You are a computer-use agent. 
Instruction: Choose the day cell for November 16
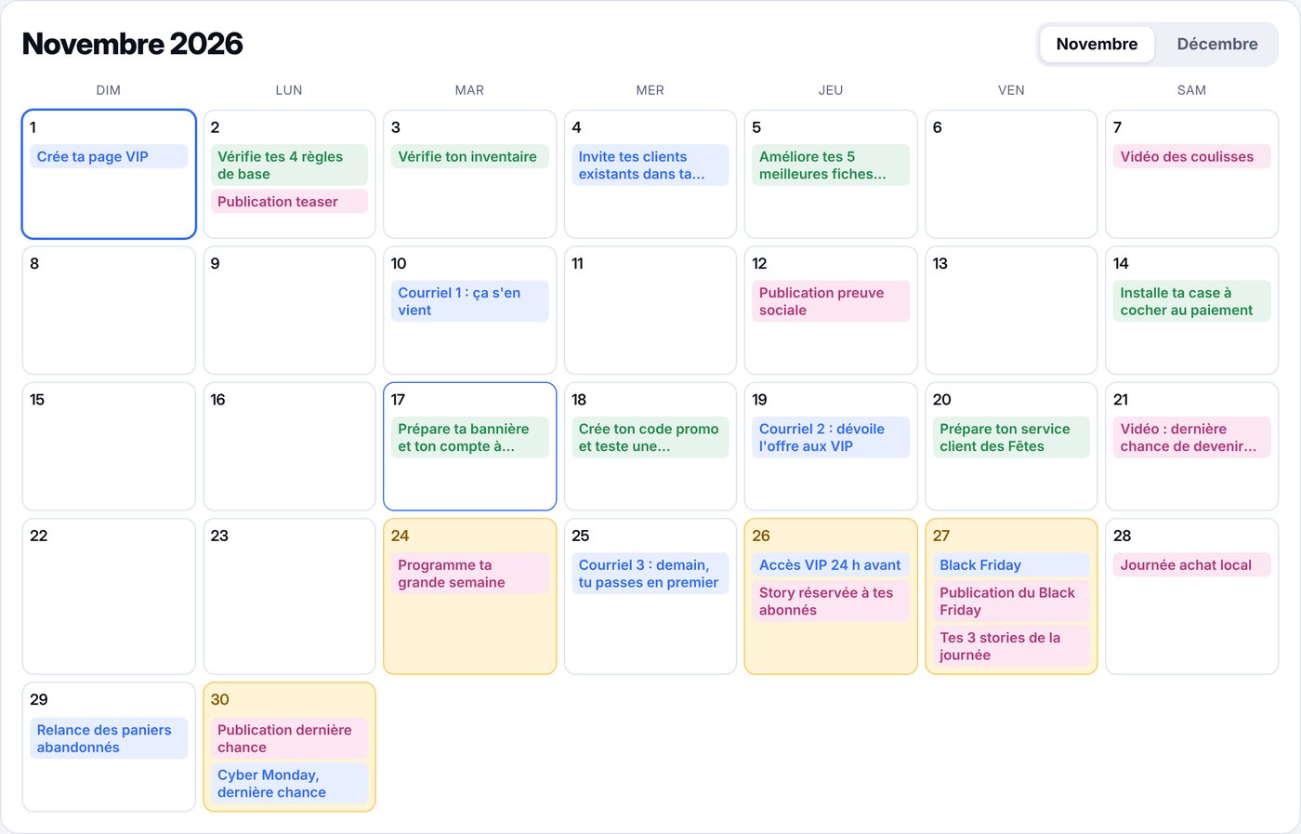[289, 446]
